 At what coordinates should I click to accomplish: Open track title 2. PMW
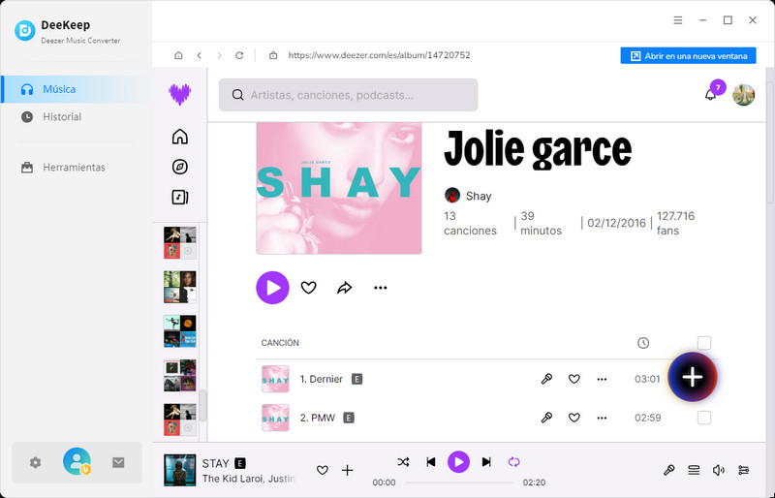click(318, 418)
